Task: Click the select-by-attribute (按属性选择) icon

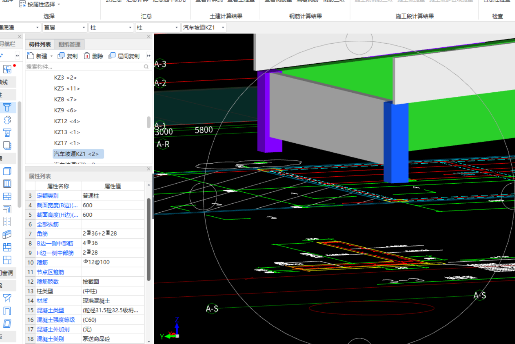Action: point(22,4)
